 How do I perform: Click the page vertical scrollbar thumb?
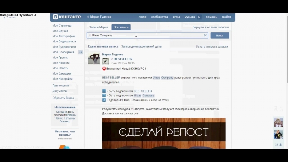pos(287,49)
